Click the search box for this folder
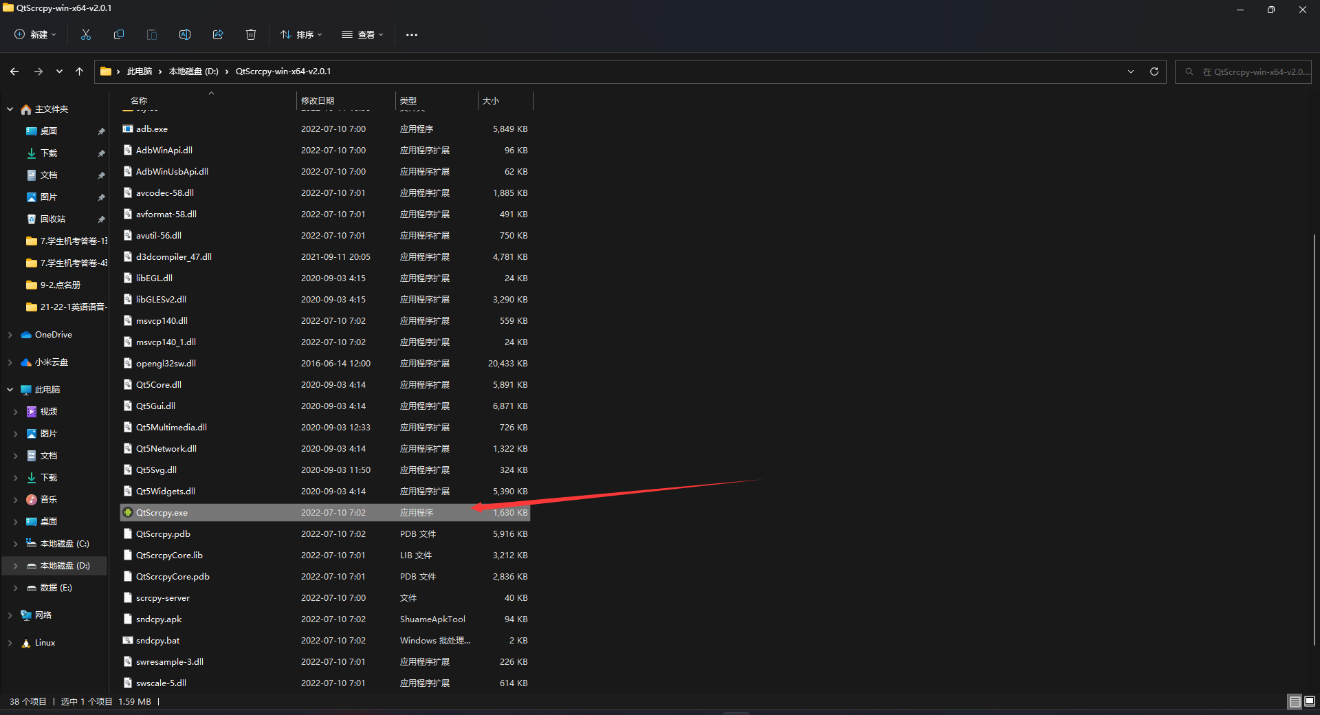The height and width of the screenshot is (715, 1320). click(1244, 71)
